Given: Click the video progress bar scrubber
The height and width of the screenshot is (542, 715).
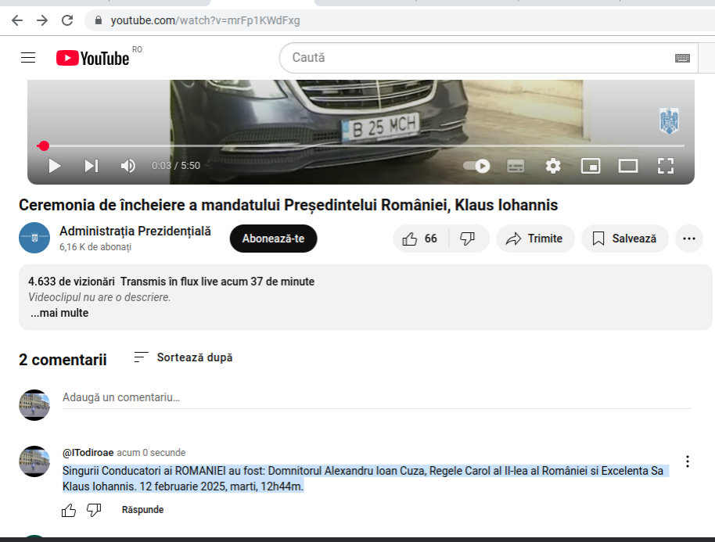Looking at the screenshot, I should pyautogui.click(x=44, y=146).
